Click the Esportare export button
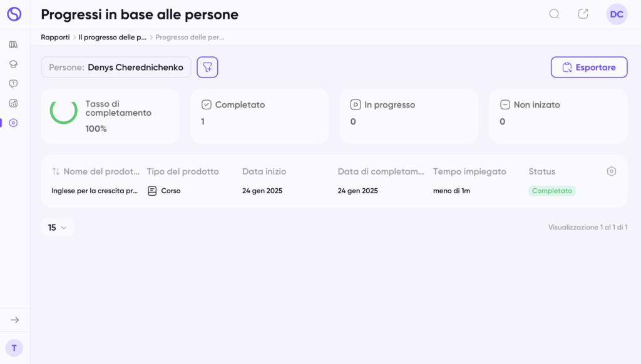This screenshot has height=364, width=641. pyautogui.click(x=589, y=67)
